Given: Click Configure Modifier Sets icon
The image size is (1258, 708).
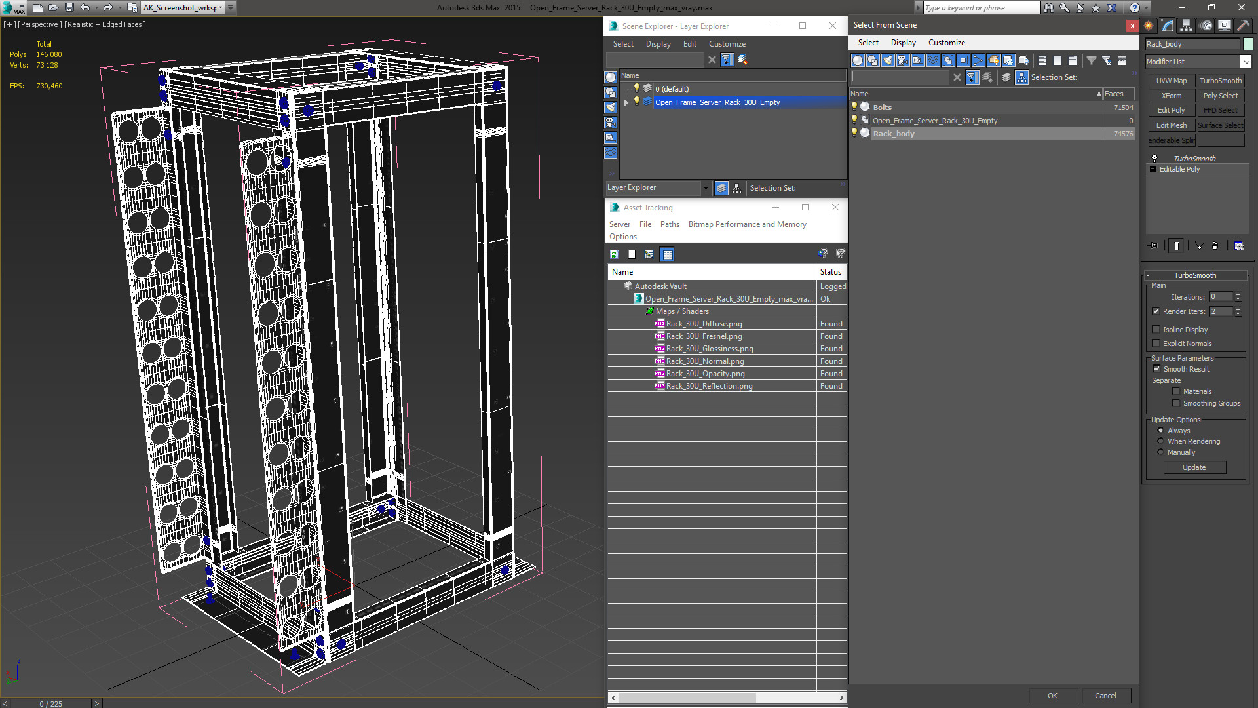Looking at the screenshot, I should pos(1238,246).
